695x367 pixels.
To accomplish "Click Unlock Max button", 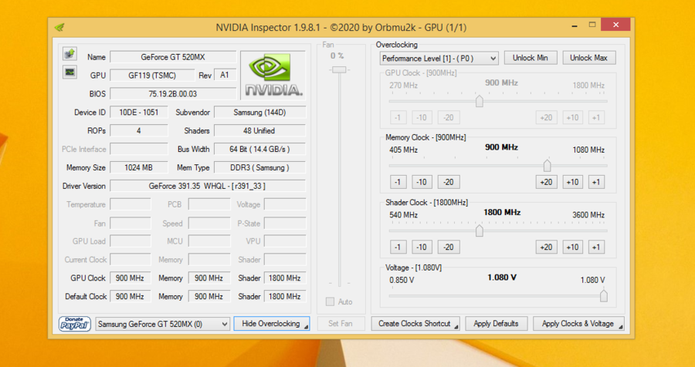I will click(x=588, y=58).
